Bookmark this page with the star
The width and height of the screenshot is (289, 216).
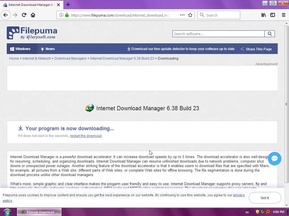click(190, 15)
